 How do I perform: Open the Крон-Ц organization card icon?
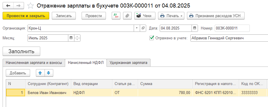pyautogui.click(x=143, y=28)
